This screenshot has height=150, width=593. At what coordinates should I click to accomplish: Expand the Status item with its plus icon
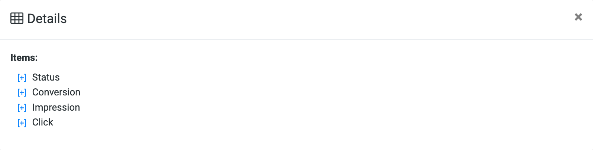click(22, 78)
